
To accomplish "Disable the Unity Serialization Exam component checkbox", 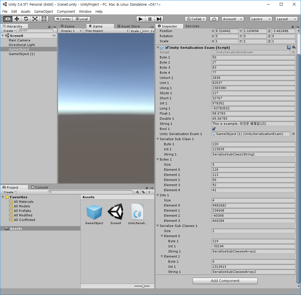I will (x=166, y=47).
